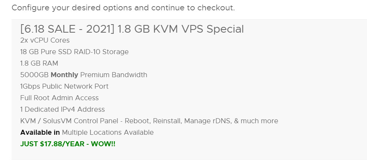Click the bold "Available in" label
This screenshot has height=162, width=367.
(40, 132)
